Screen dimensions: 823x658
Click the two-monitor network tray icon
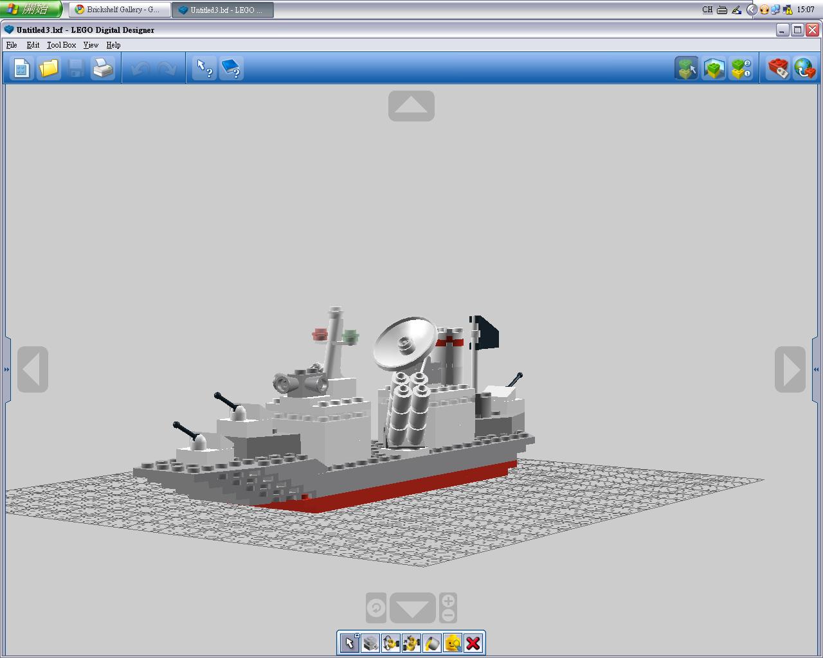pos(776,10)
